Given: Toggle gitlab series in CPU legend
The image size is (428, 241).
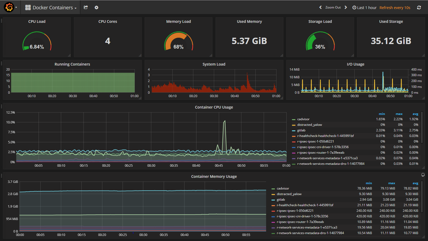Looking at the screenshot, I should (301, 130).
